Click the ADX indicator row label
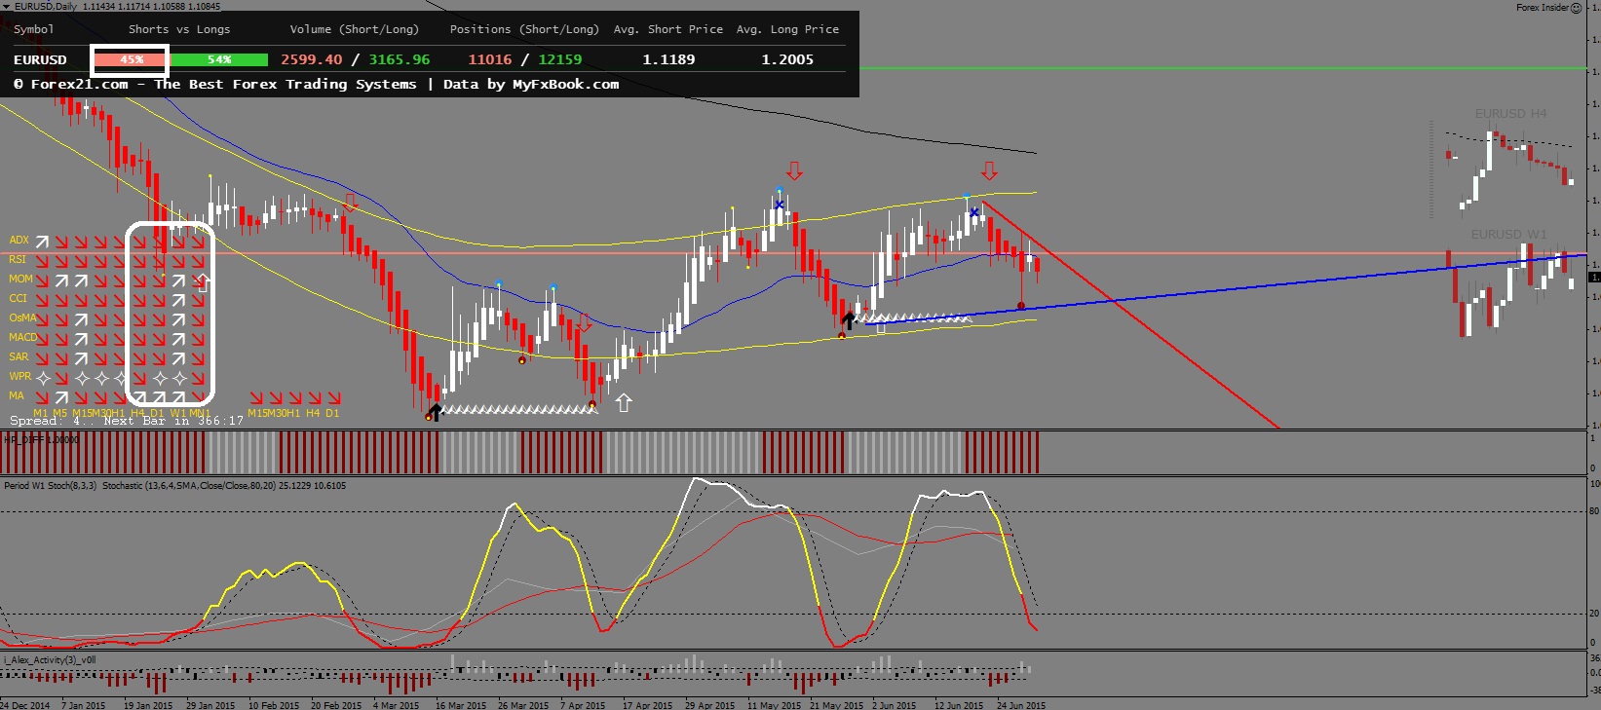The image size is (1601, 710). (x=19, y=240)
